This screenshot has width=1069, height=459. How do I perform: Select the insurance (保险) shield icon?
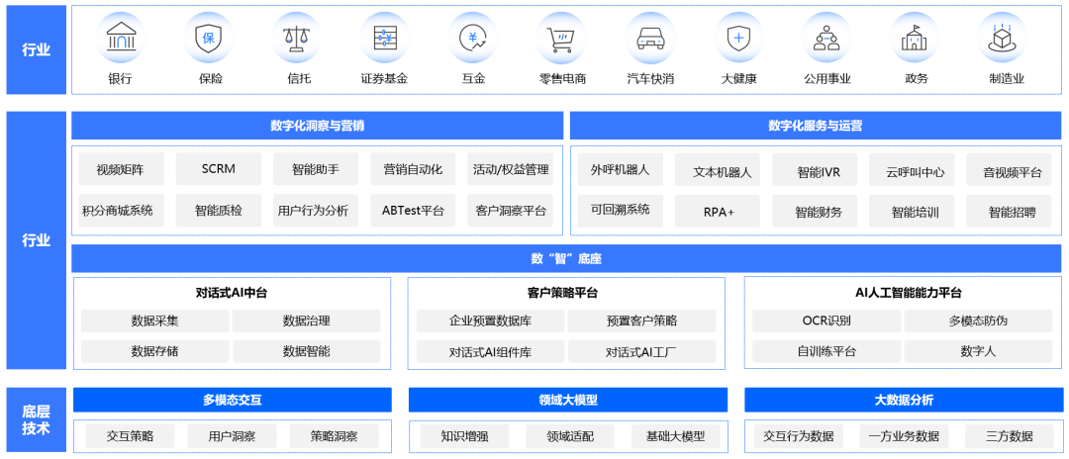click(x=209, y=39)
